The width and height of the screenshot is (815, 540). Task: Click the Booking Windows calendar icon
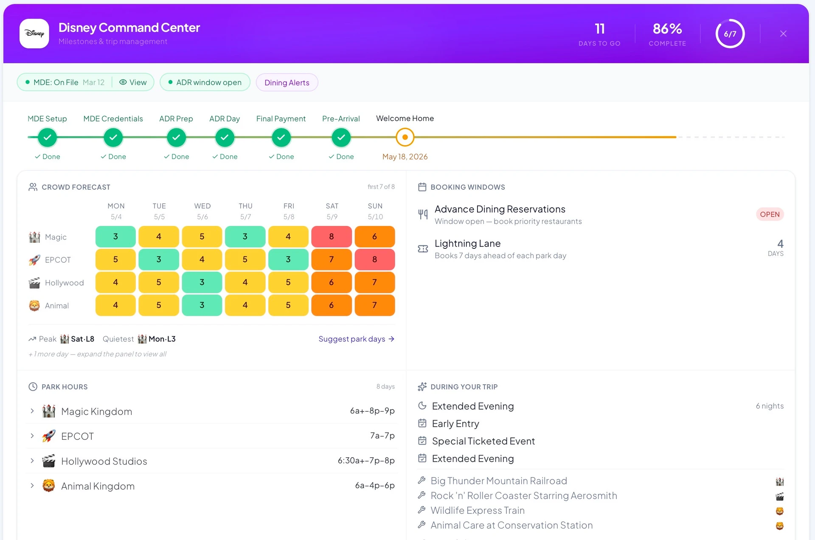422,187
